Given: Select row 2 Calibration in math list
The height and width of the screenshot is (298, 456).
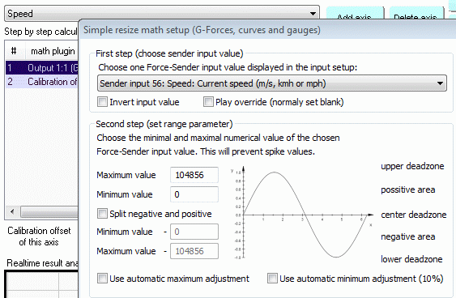Looking at the screenshot, I should [42, 82].
